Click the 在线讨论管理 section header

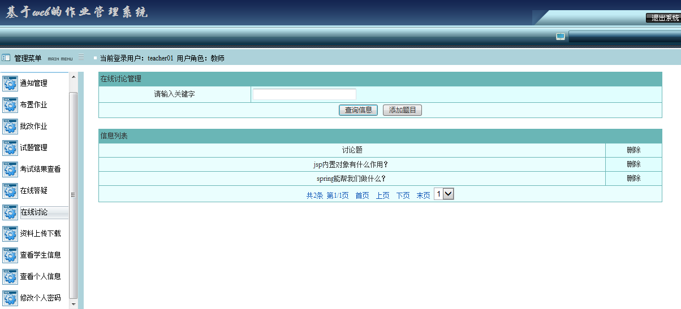point(380,79)
